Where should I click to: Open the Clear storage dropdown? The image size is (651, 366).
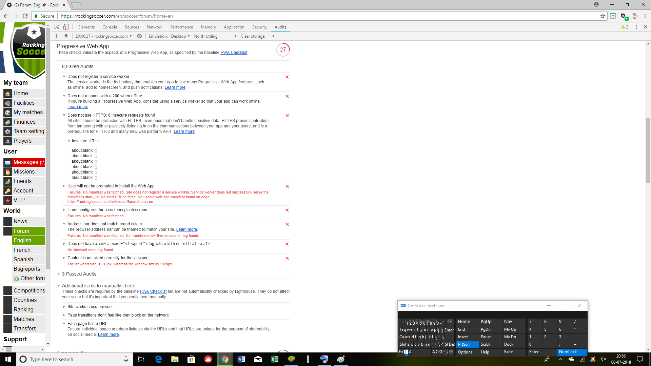pos(258,36)
